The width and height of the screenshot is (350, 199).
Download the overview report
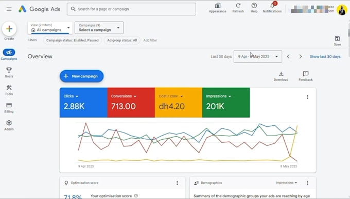point(281,76)
